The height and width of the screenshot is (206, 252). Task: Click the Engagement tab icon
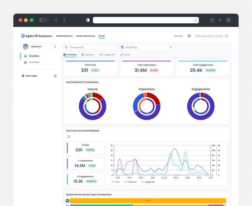pos(101,54)
